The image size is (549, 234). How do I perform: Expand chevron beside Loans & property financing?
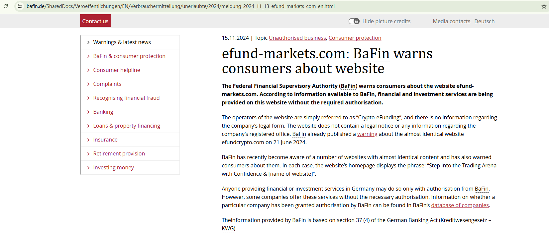(88, 126)
